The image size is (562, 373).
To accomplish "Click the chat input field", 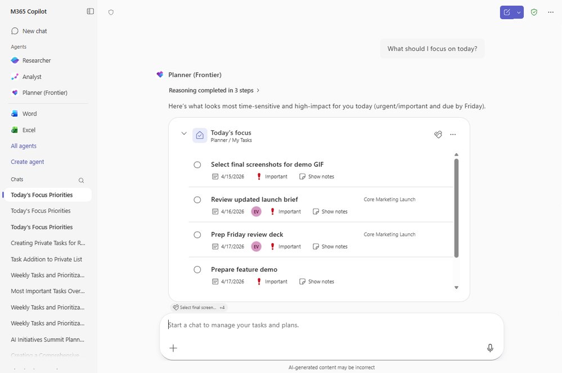I will pos(332,325).
